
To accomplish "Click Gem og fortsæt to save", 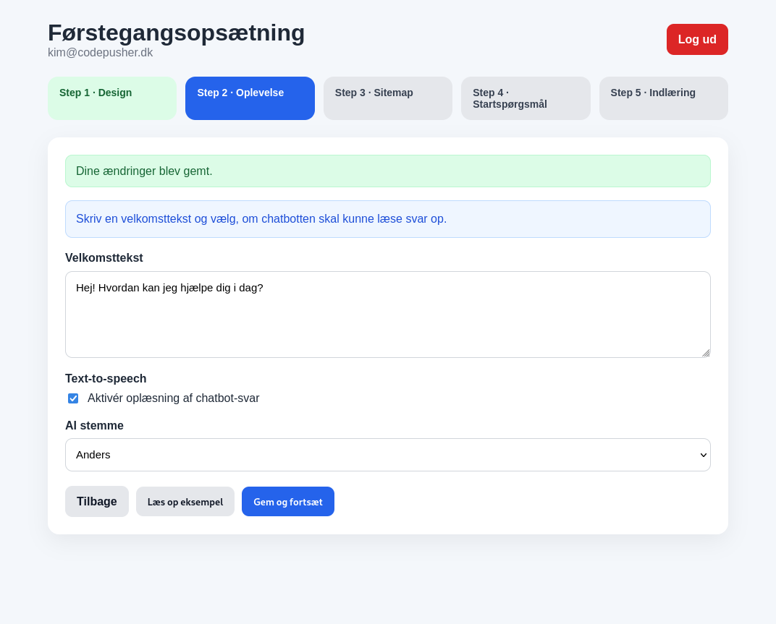I will pyautogui.click(x=287, y=502).
